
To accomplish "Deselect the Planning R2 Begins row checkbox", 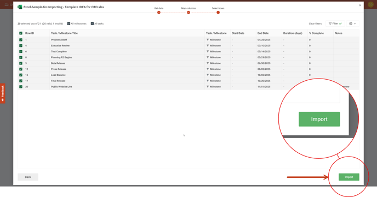I will pos(21,57).
